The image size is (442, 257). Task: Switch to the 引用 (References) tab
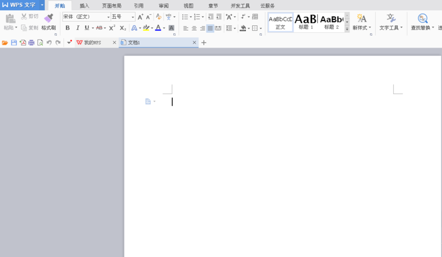pyautogui.click(x=139, y=6)
